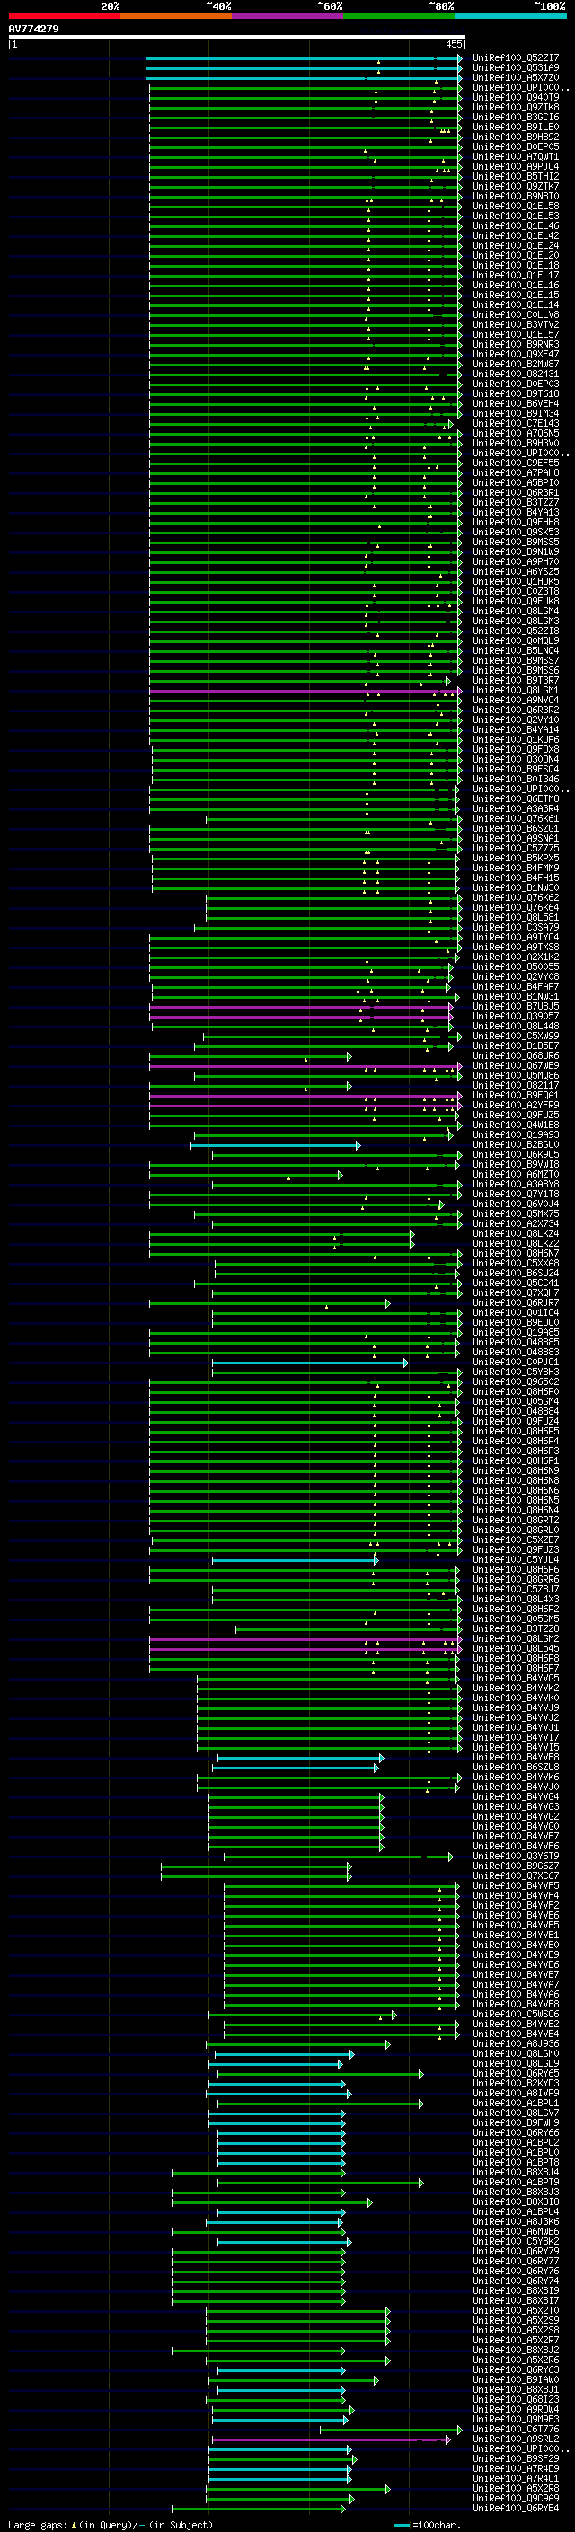Select hit UniRef100_Q6RJR7
Image resolution: width=575 pixels, height=2532 pixels.
516,1303
